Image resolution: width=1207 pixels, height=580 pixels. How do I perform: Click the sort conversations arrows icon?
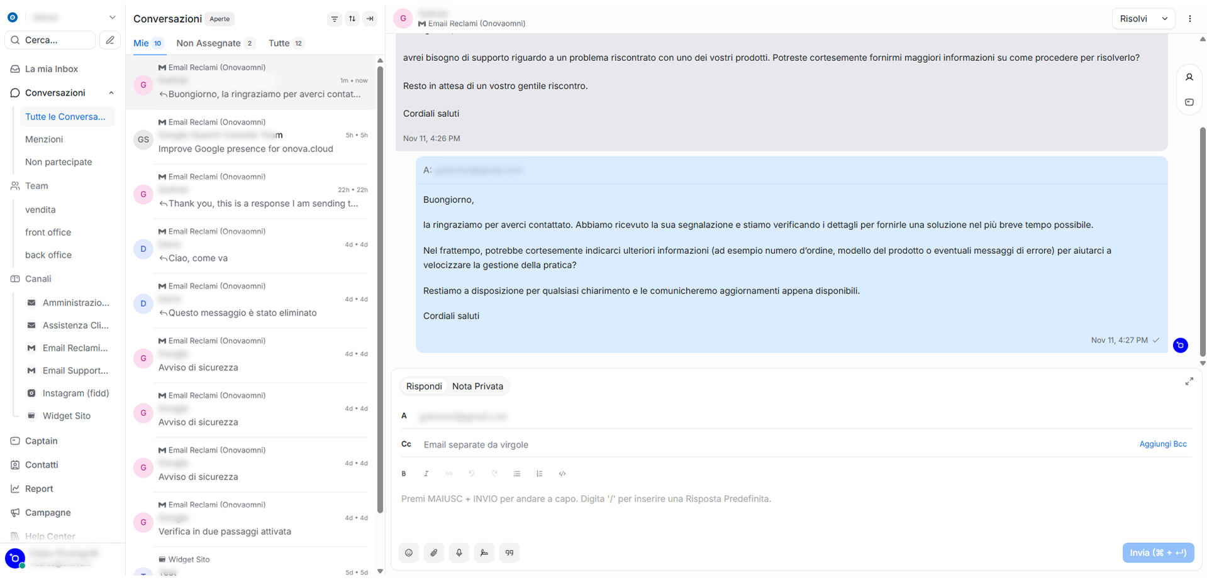point(352,19)
